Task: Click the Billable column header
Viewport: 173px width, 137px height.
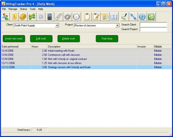Action: tap(163, 47)
